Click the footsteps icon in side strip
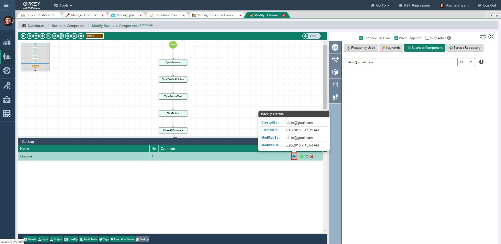Screen dimensions: 501x244 [x=335, y=97]
